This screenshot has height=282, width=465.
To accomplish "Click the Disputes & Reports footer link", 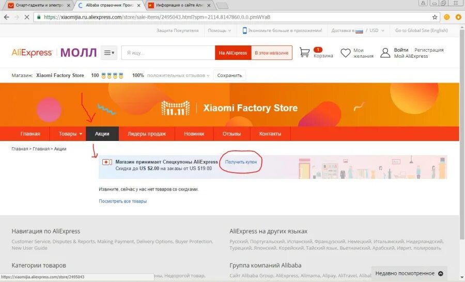I will click(x=74, y=241).
